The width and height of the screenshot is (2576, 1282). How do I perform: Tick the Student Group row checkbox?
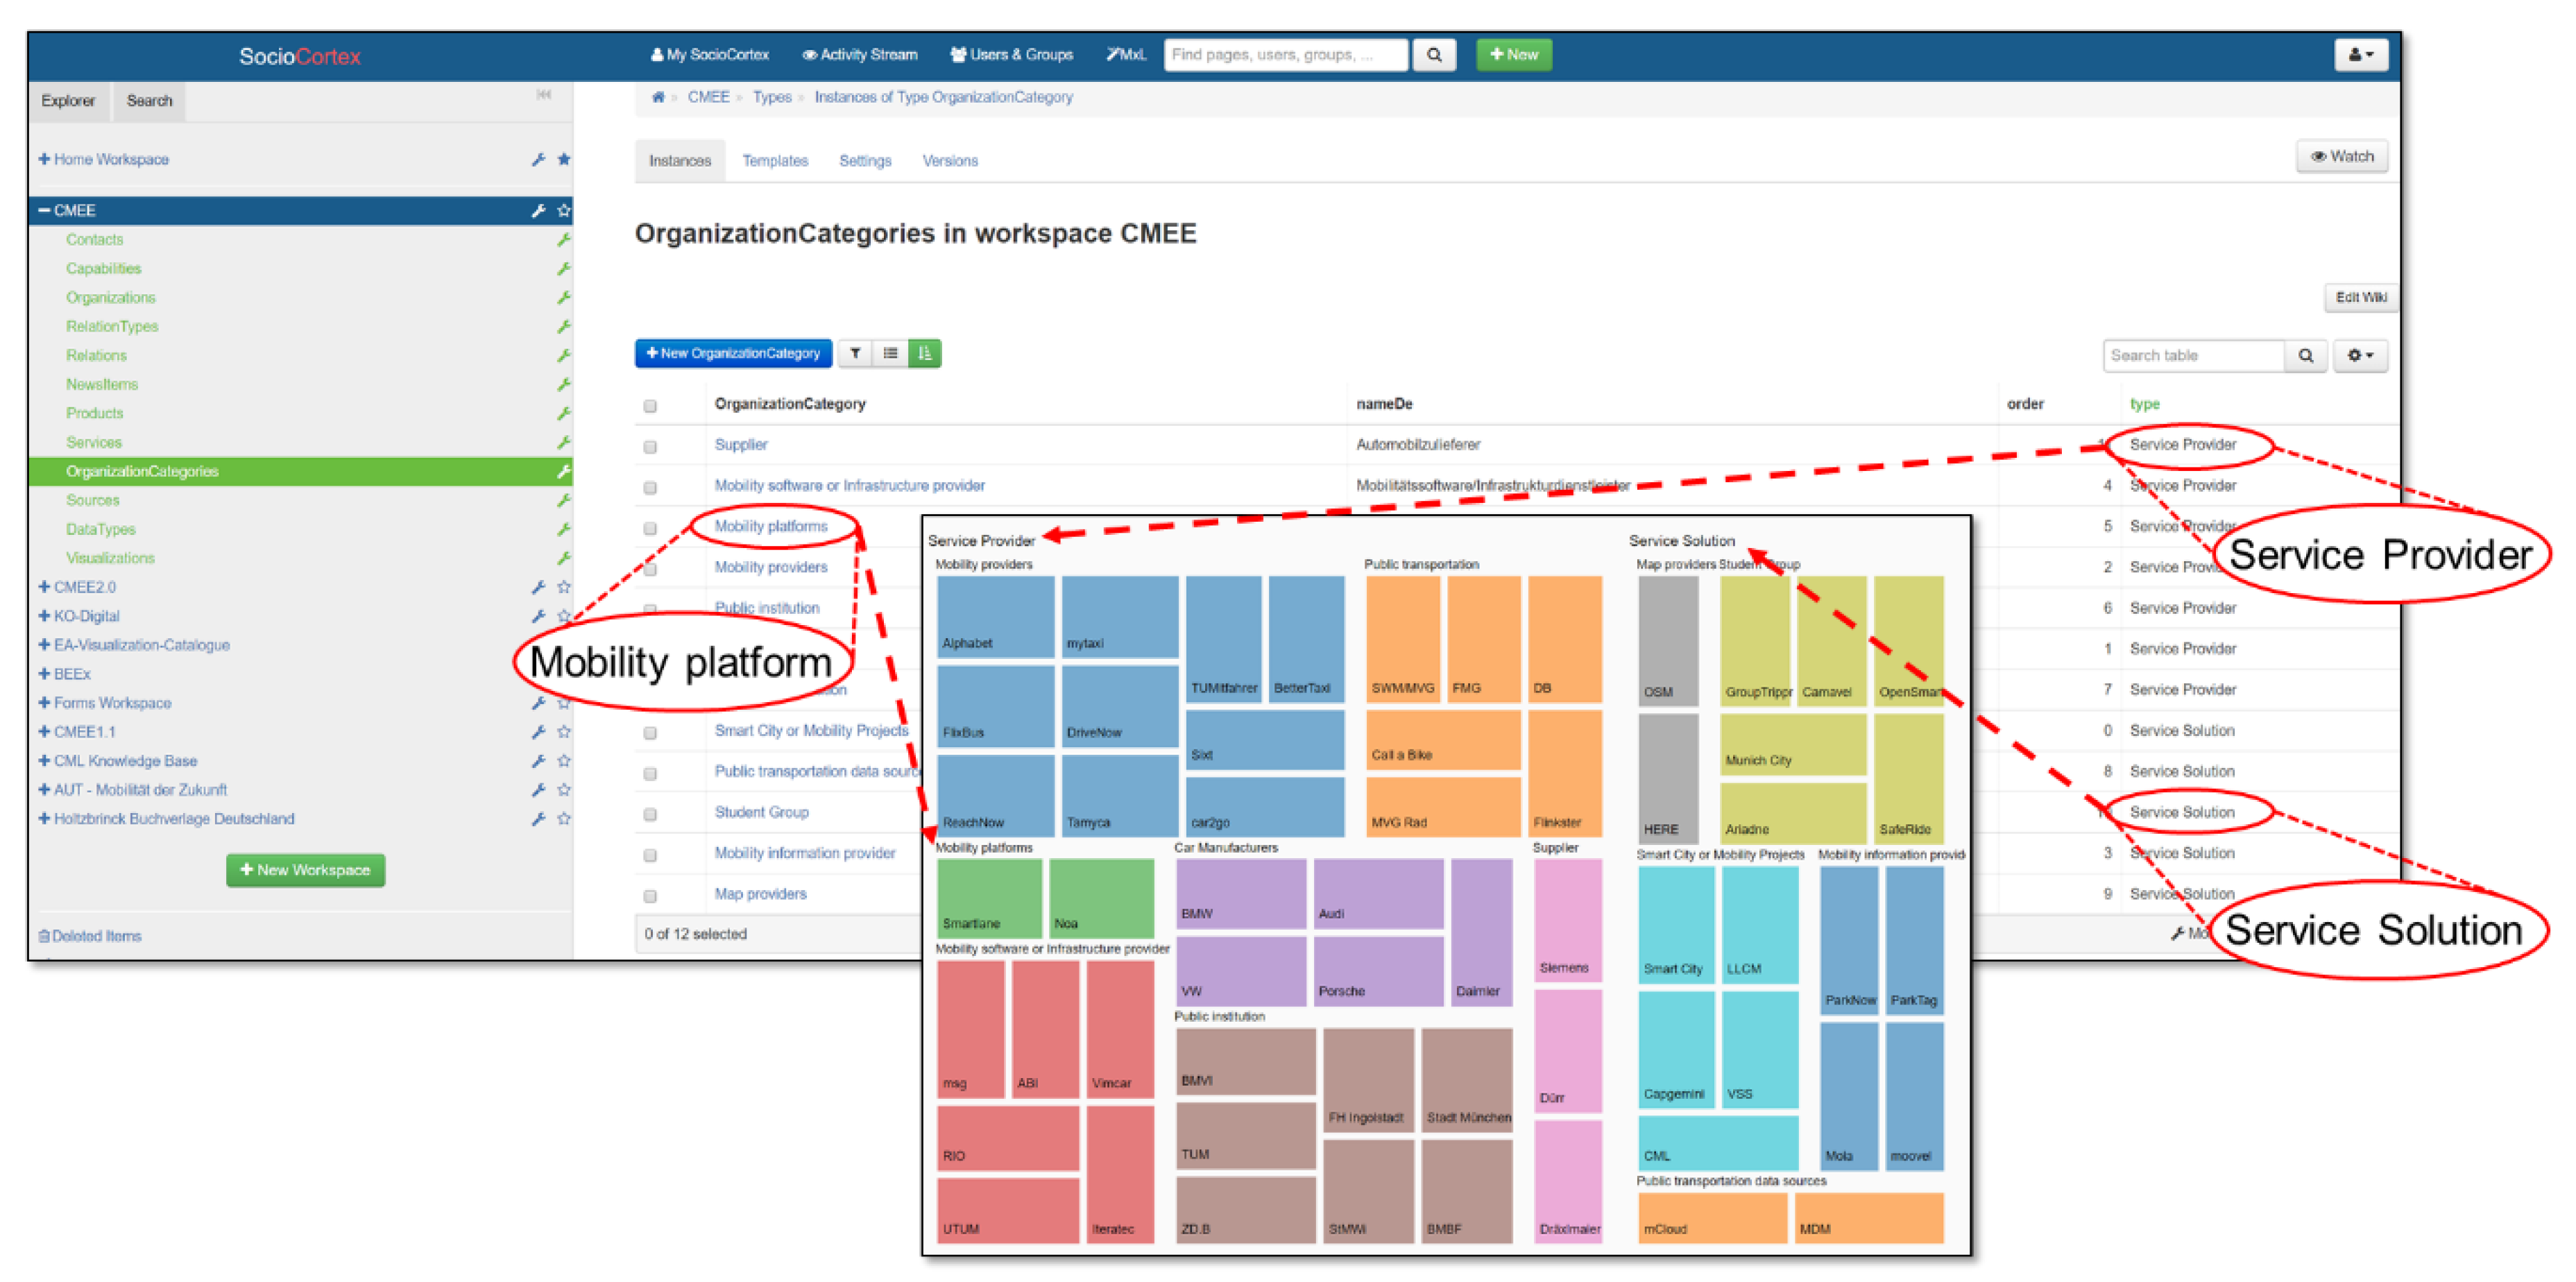click(x=651, y=814)
